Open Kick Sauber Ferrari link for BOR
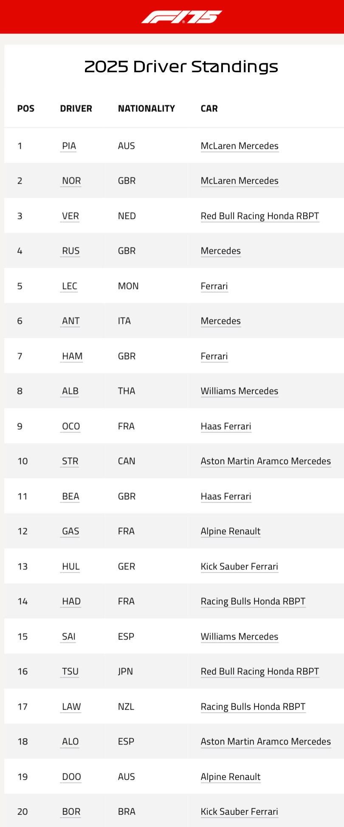Viewport: 344px width, 827px height. click(x=240, y=812)
